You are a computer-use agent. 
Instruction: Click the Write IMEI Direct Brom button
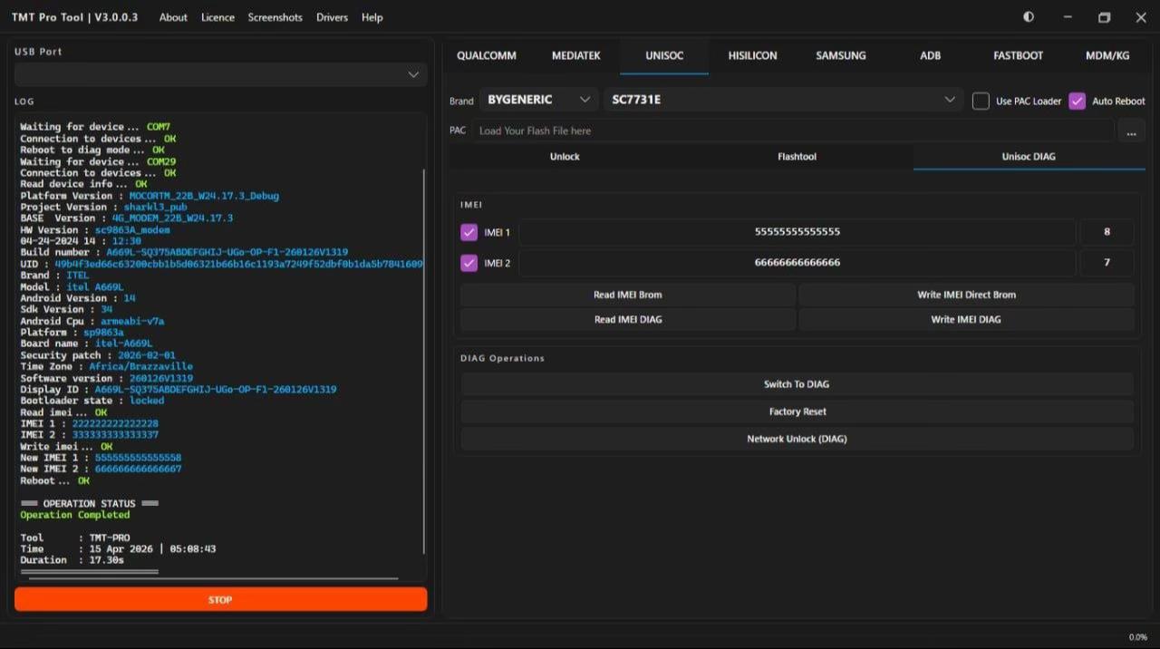966,295
